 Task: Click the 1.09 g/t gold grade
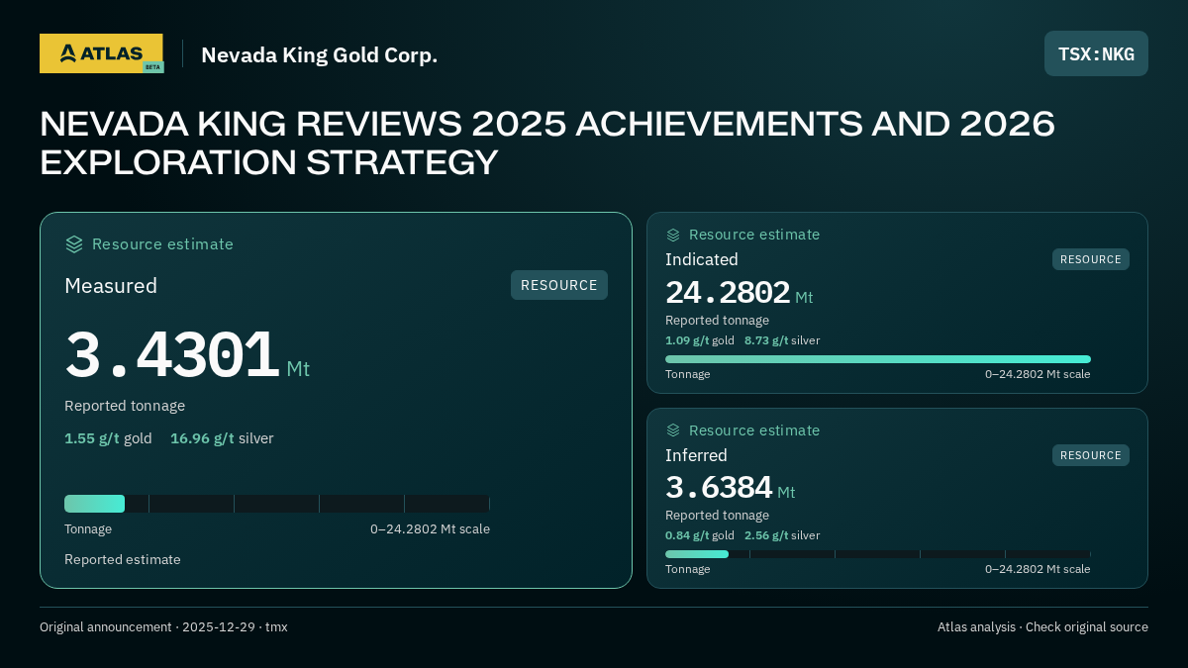pyautogui.click(x=700, y=340)
